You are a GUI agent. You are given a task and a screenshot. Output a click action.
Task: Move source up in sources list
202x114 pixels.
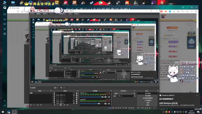pyautogui.click(x=64, y=105)
